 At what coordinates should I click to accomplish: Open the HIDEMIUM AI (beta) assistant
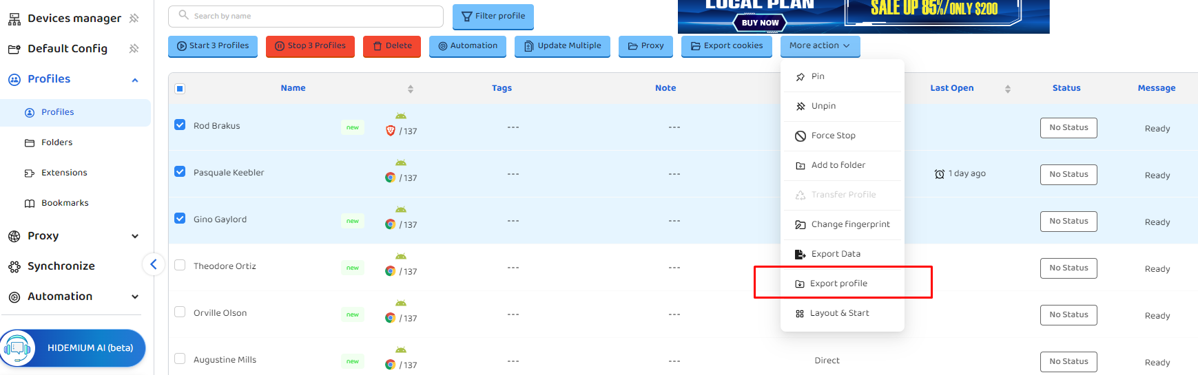point(73,348)
